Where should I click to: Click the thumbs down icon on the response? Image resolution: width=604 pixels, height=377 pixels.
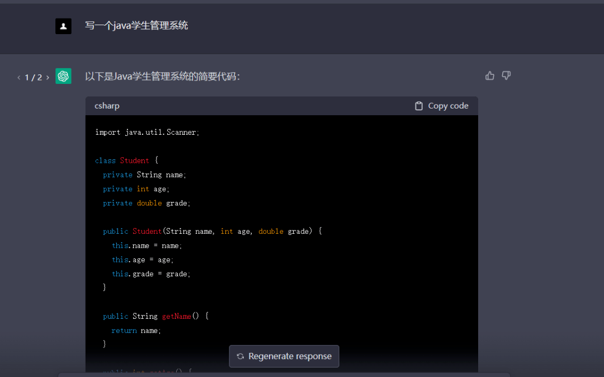[x=506, y=76]
